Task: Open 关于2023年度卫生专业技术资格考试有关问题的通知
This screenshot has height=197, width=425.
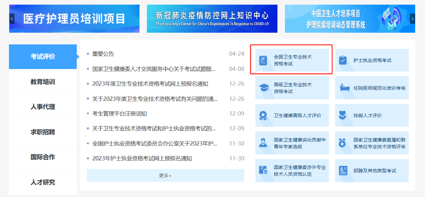Action: [x=155, y=99]
